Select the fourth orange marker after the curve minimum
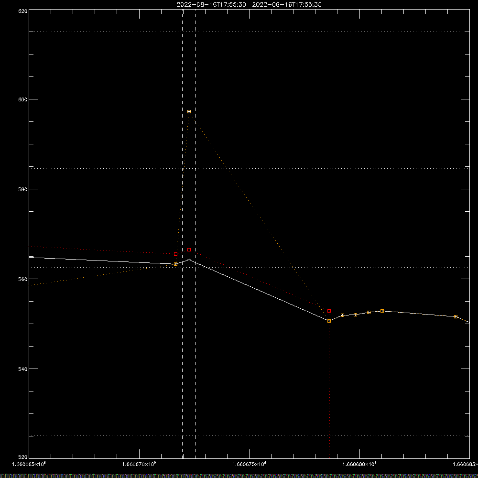Viewport: 478px width, 478px height. (x=382, y=311)
